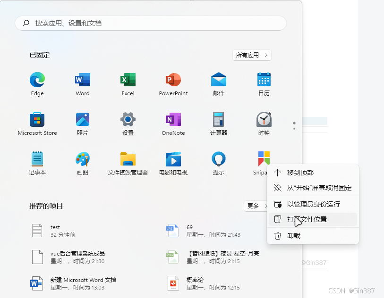The width and height of the screenshot is (384, 298).
Task: Select 打开文件位置 menu entry
Action: pos(313,219)
